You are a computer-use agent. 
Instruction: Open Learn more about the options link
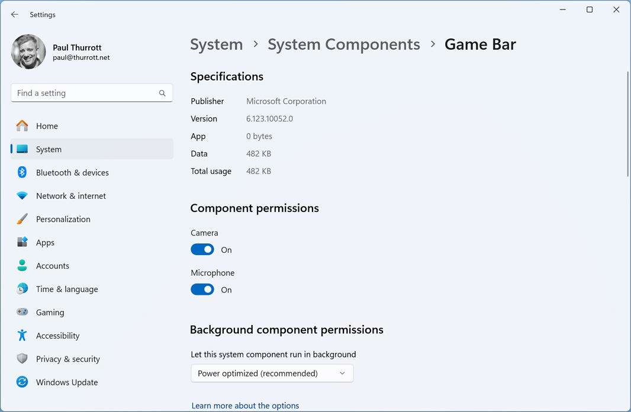[245, 405]
